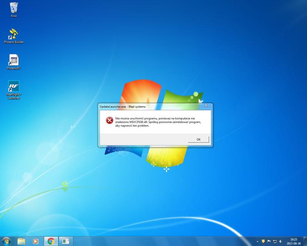Click the dialog title bar text

[123, 107]
